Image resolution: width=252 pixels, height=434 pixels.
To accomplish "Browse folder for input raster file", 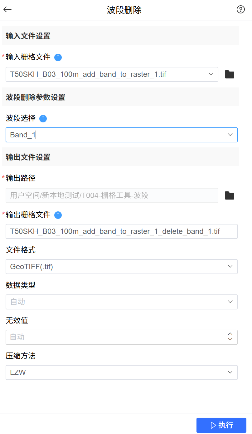I will coord(230,74).
